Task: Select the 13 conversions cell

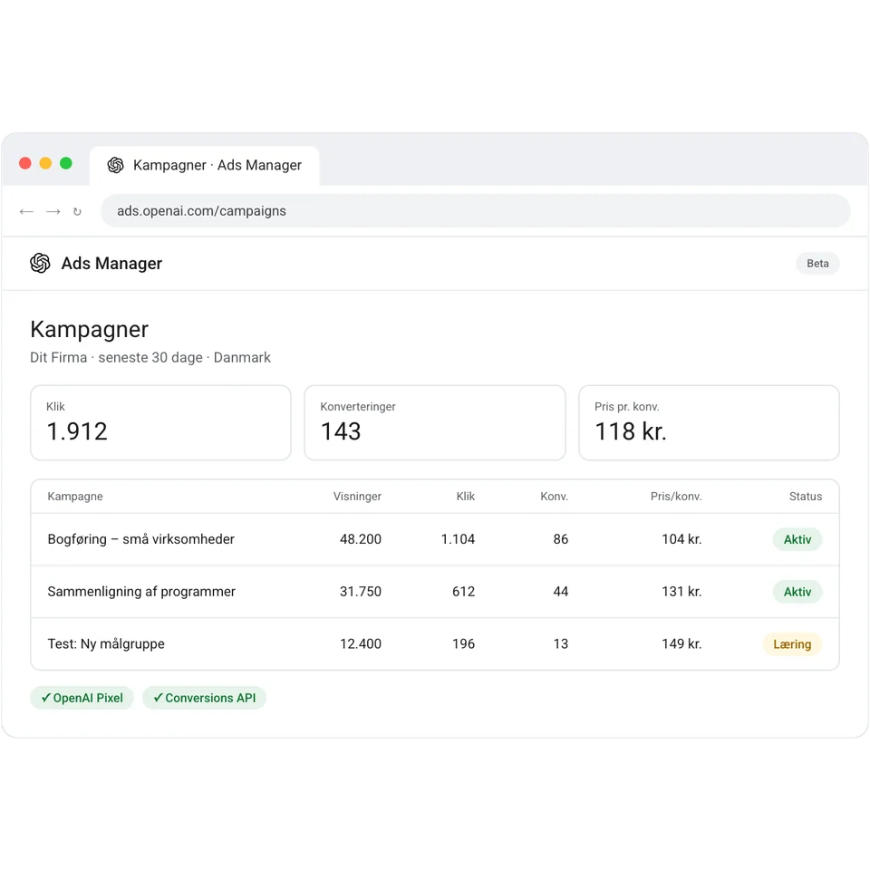Action: (x=560, y=644)
